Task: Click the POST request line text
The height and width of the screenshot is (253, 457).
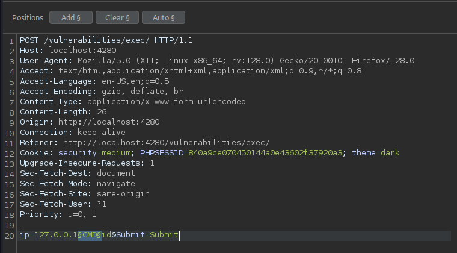Action: (x=106, y=40)
